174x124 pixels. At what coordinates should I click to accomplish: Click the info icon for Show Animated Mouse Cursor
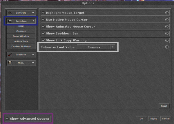click(x=167, y=26)
